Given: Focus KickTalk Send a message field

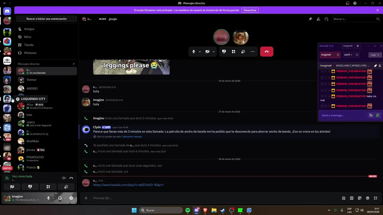Looking at the screenshot, I should coord(343,115).
